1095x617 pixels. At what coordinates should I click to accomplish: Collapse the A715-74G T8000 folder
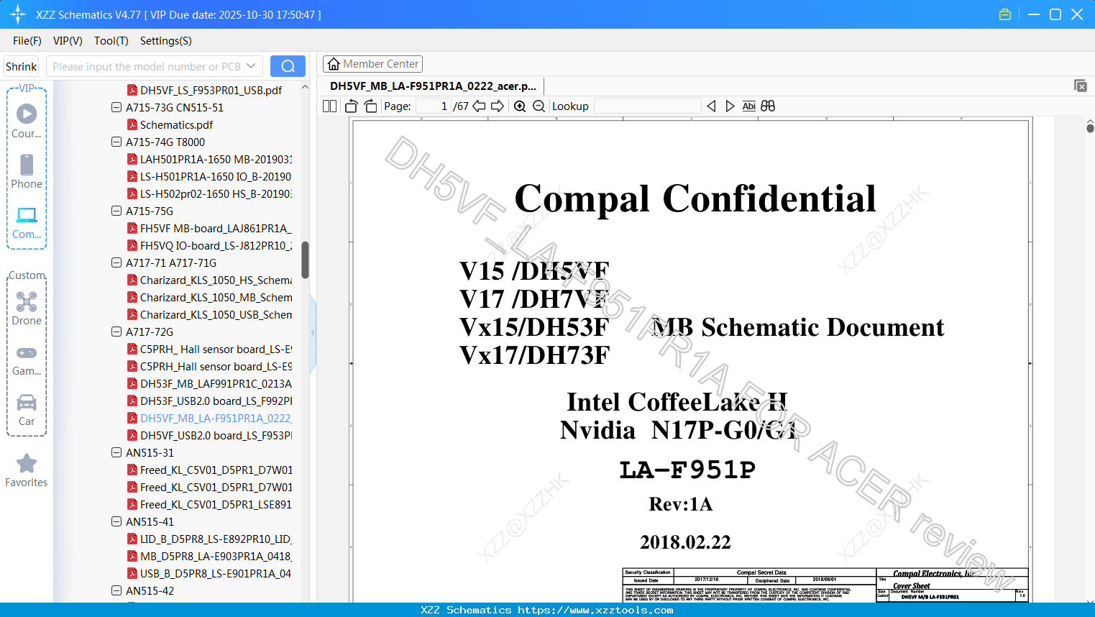116,142
